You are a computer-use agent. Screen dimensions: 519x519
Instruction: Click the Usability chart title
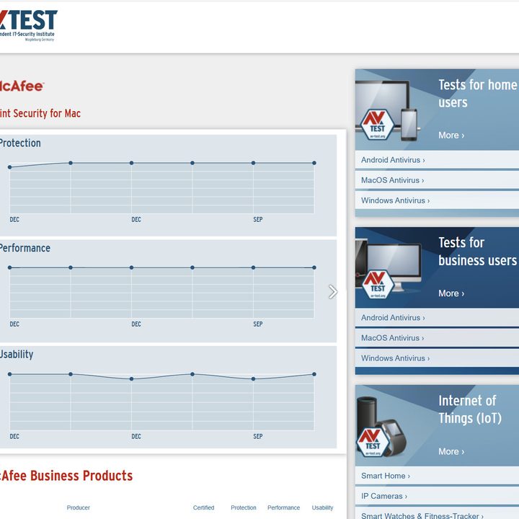click(17, 355)
